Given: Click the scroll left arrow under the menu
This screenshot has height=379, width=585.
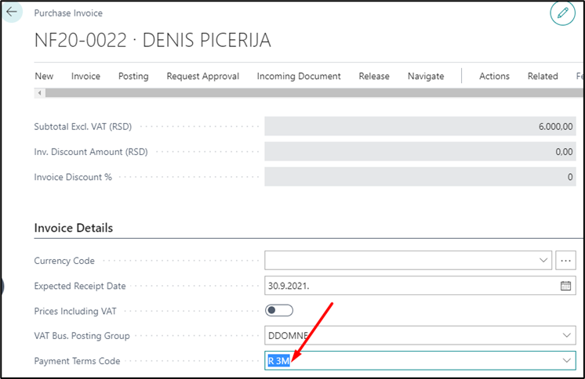Looking at the screenshot, I should [39, 93].
